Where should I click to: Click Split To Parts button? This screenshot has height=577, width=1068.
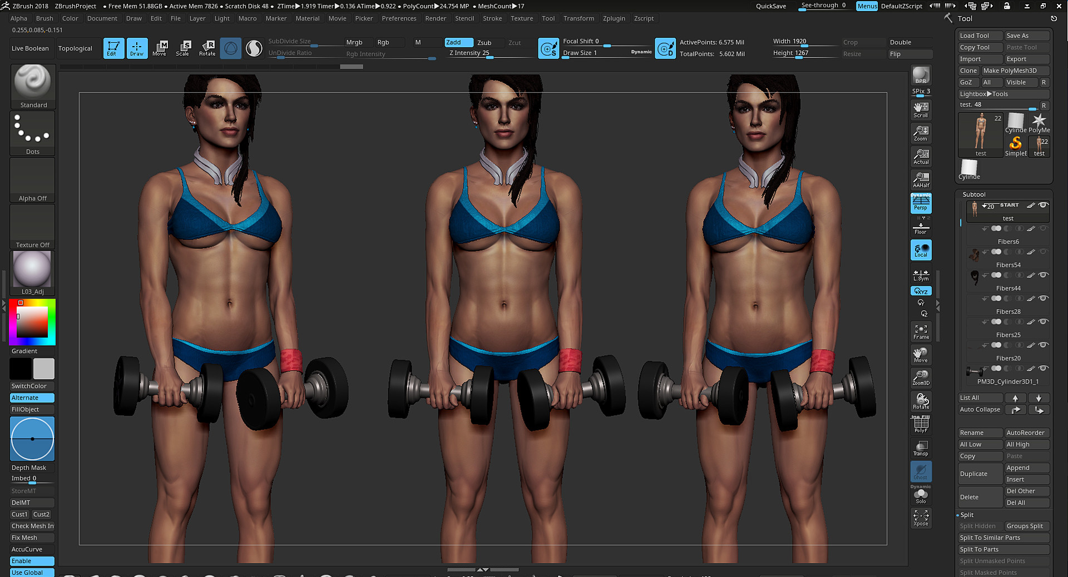(x=1003, y=549)
